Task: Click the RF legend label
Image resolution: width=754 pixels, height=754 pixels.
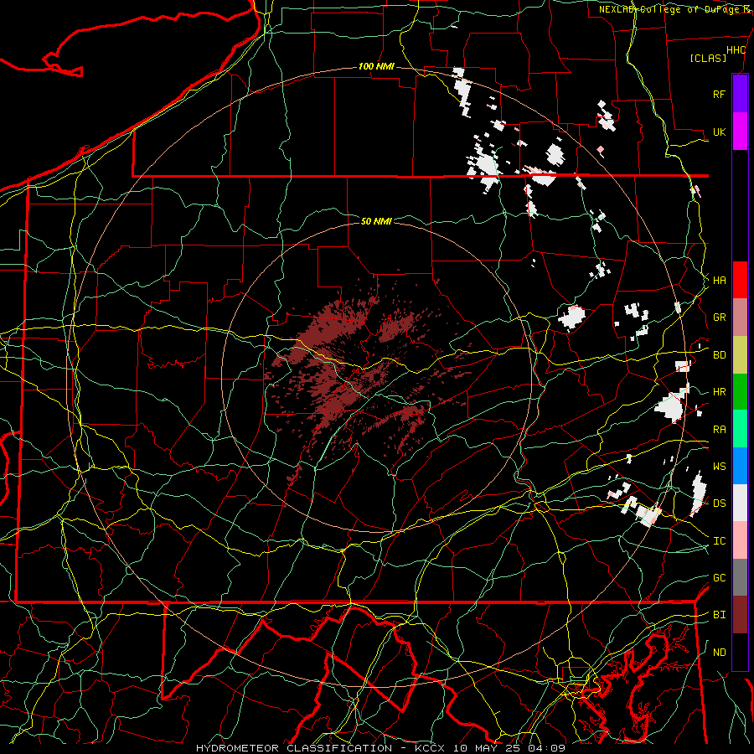Action: click(x=719, y=94)
